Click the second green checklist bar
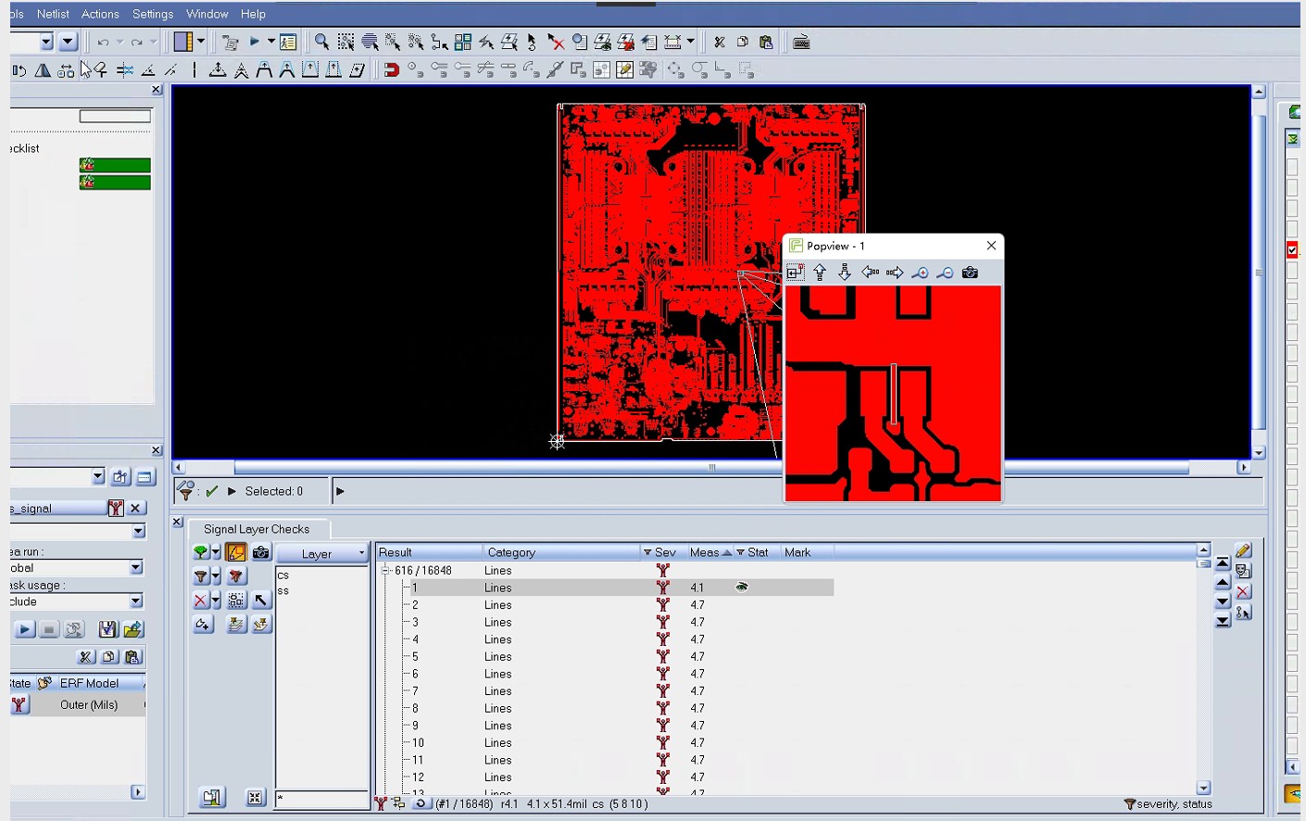This screenshot has width=1306, height=821. click(115, 183)
